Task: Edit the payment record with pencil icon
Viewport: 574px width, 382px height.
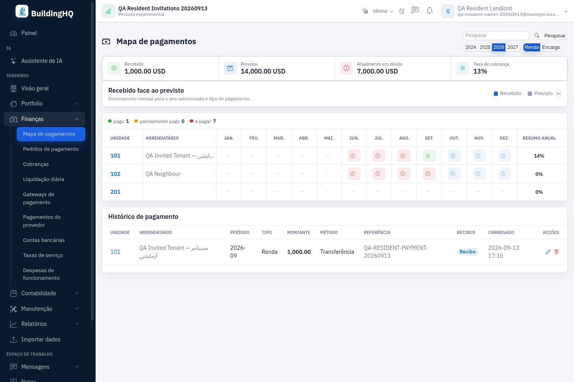Action: click(548, 252)
